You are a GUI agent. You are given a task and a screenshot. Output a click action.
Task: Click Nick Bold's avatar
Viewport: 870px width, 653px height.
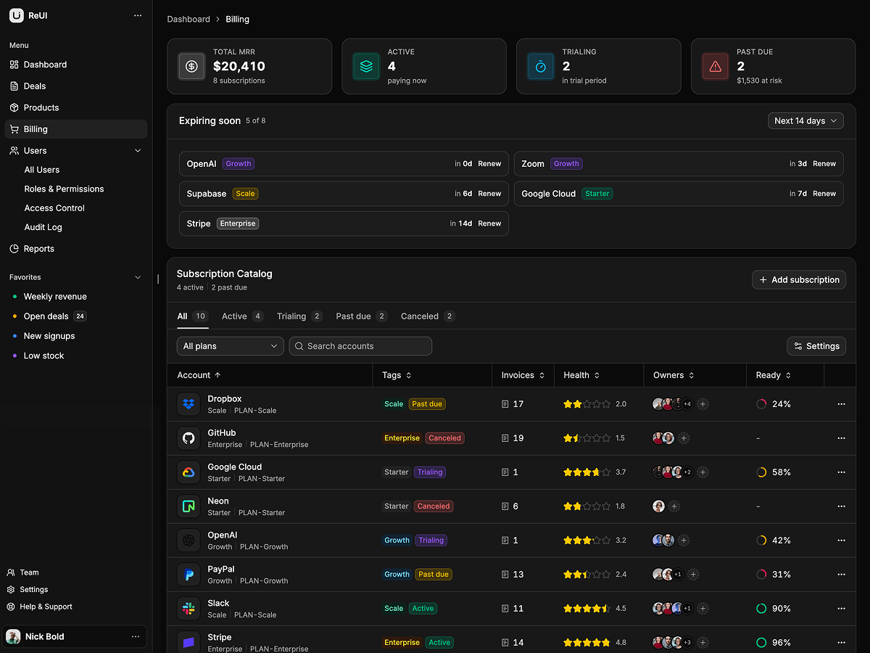pos(14,636)
